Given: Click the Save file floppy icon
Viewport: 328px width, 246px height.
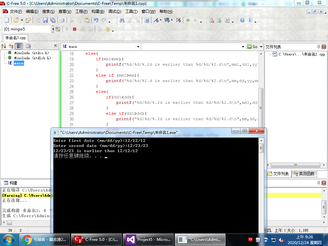Looking at the screenshot, I should coord(45,20).
